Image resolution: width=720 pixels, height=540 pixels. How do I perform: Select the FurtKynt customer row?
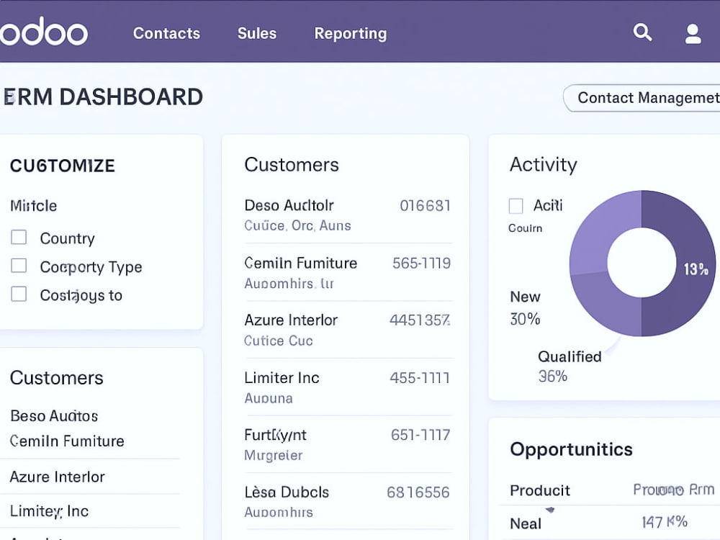(348, 444)
